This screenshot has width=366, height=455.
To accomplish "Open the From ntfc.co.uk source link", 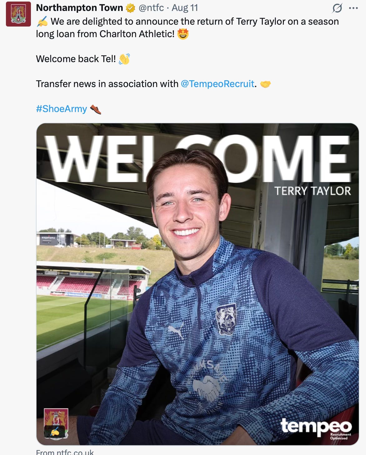I will click(65, 452).
